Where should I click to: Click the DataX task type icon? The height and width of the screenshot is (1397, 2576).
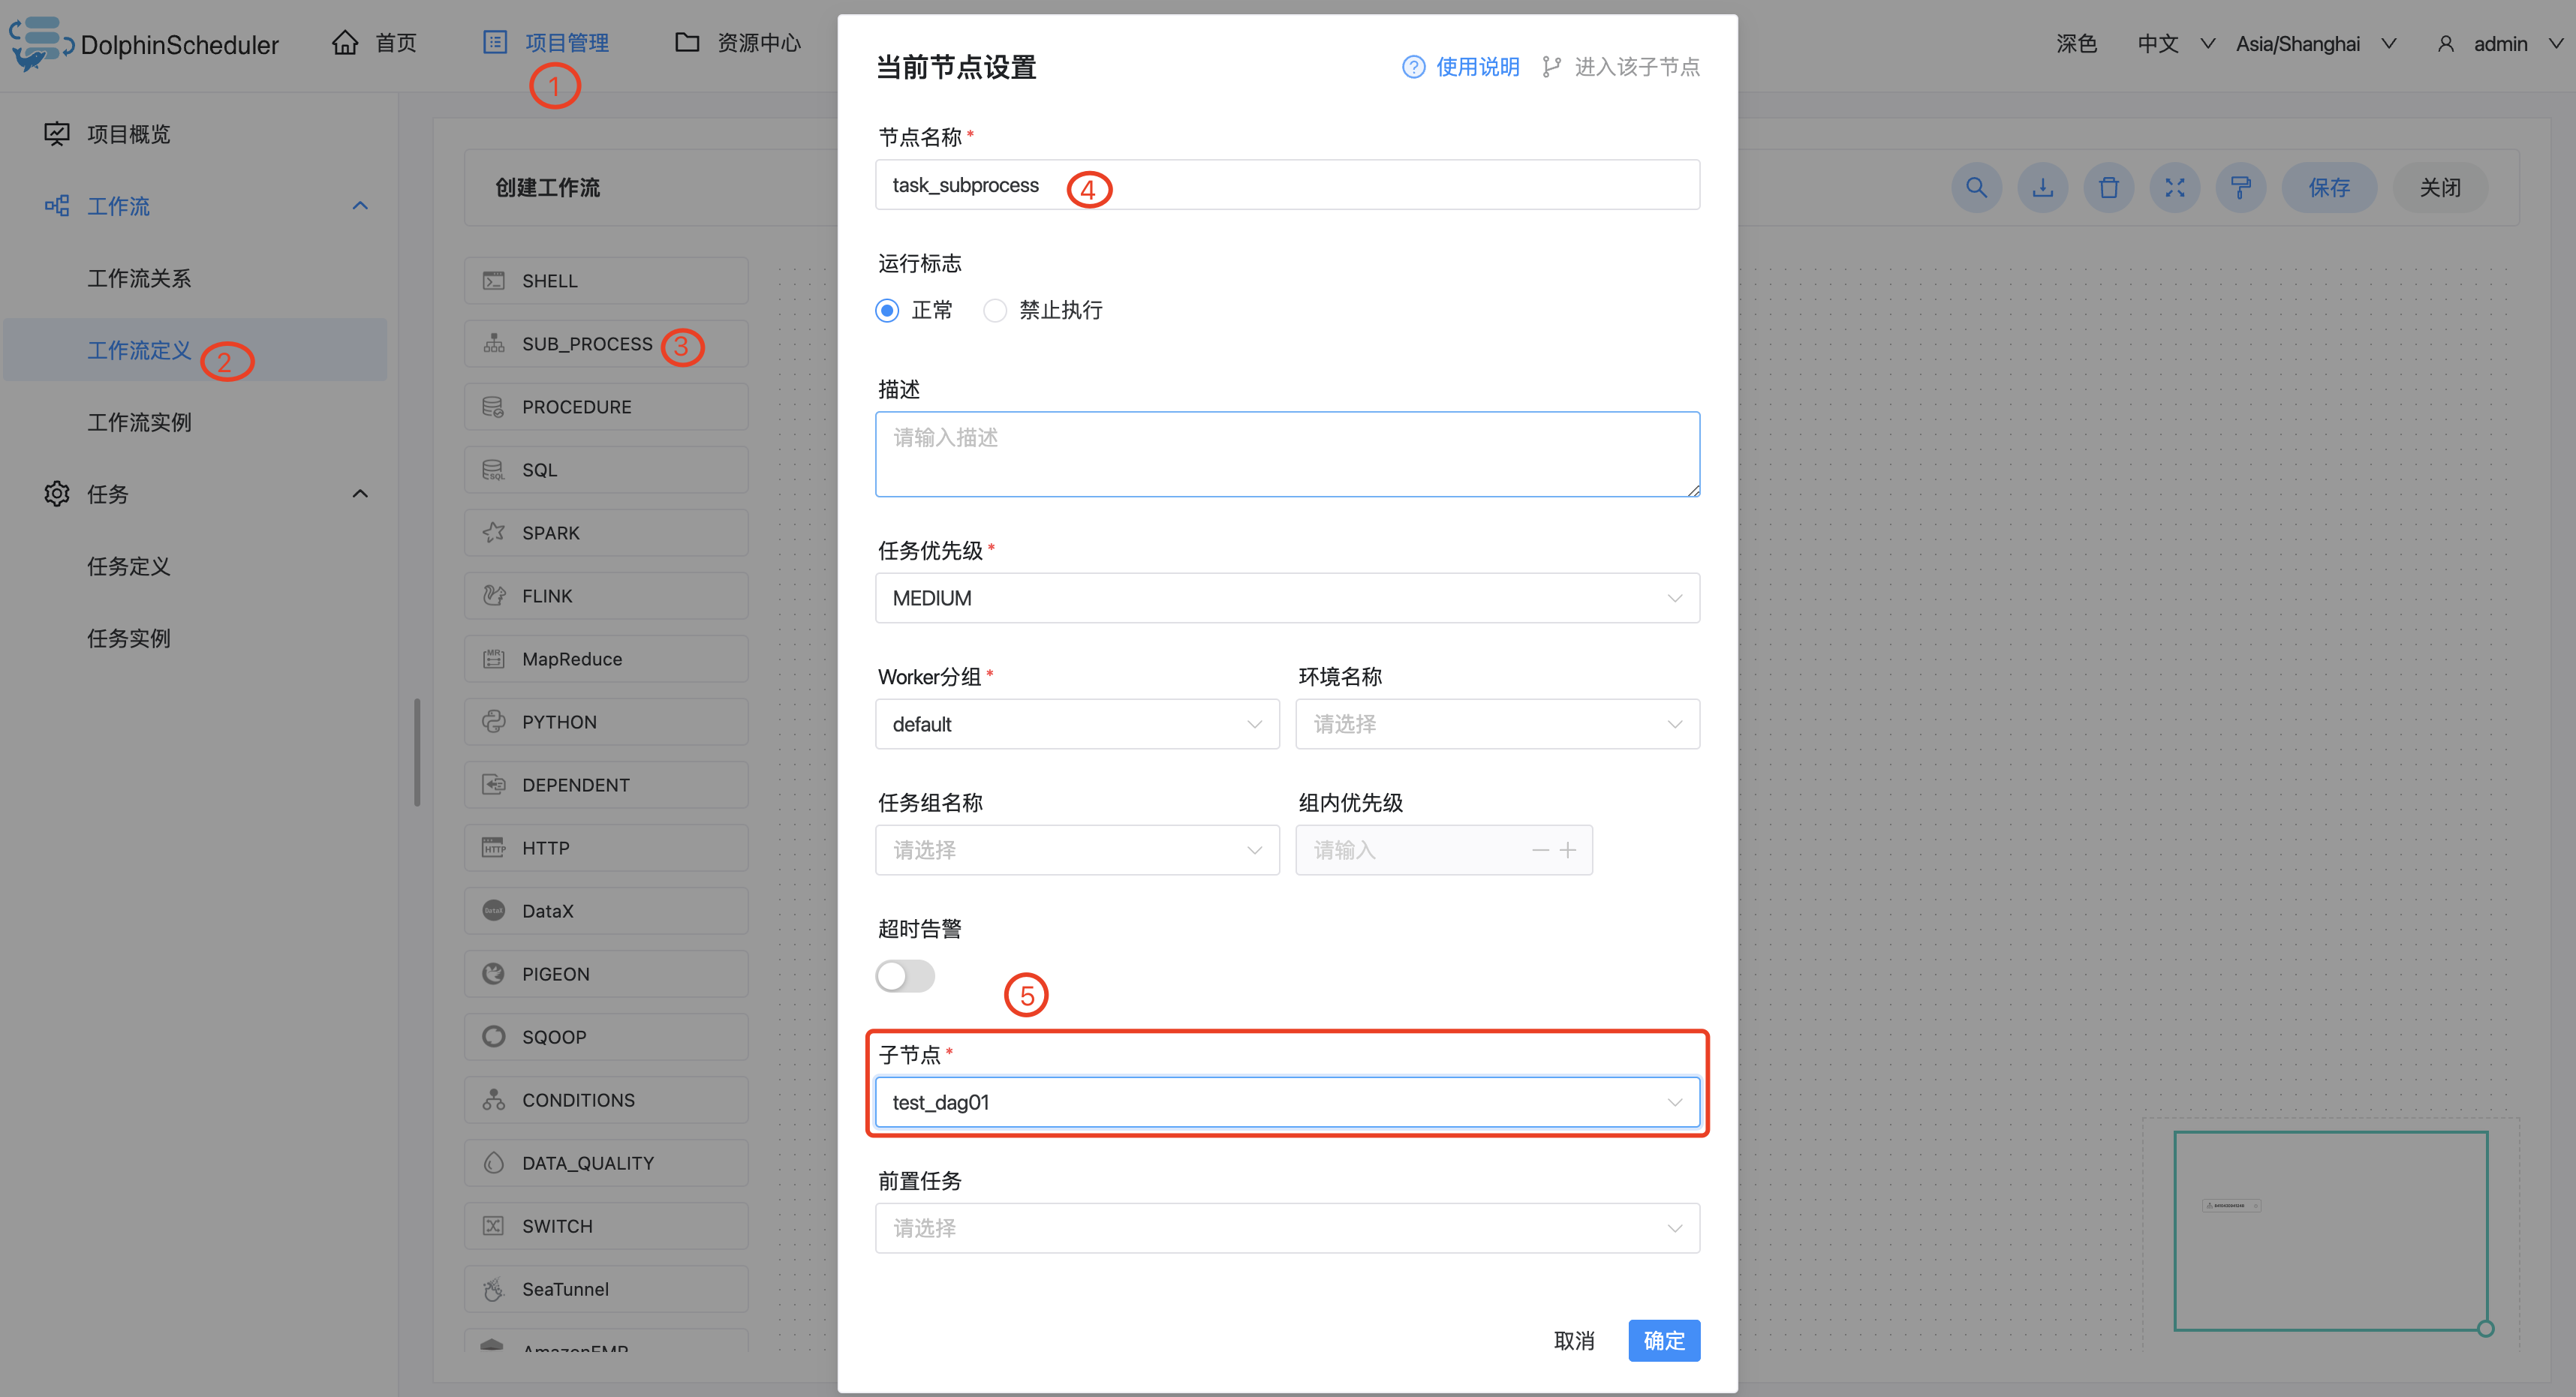[x=495, y=910]
